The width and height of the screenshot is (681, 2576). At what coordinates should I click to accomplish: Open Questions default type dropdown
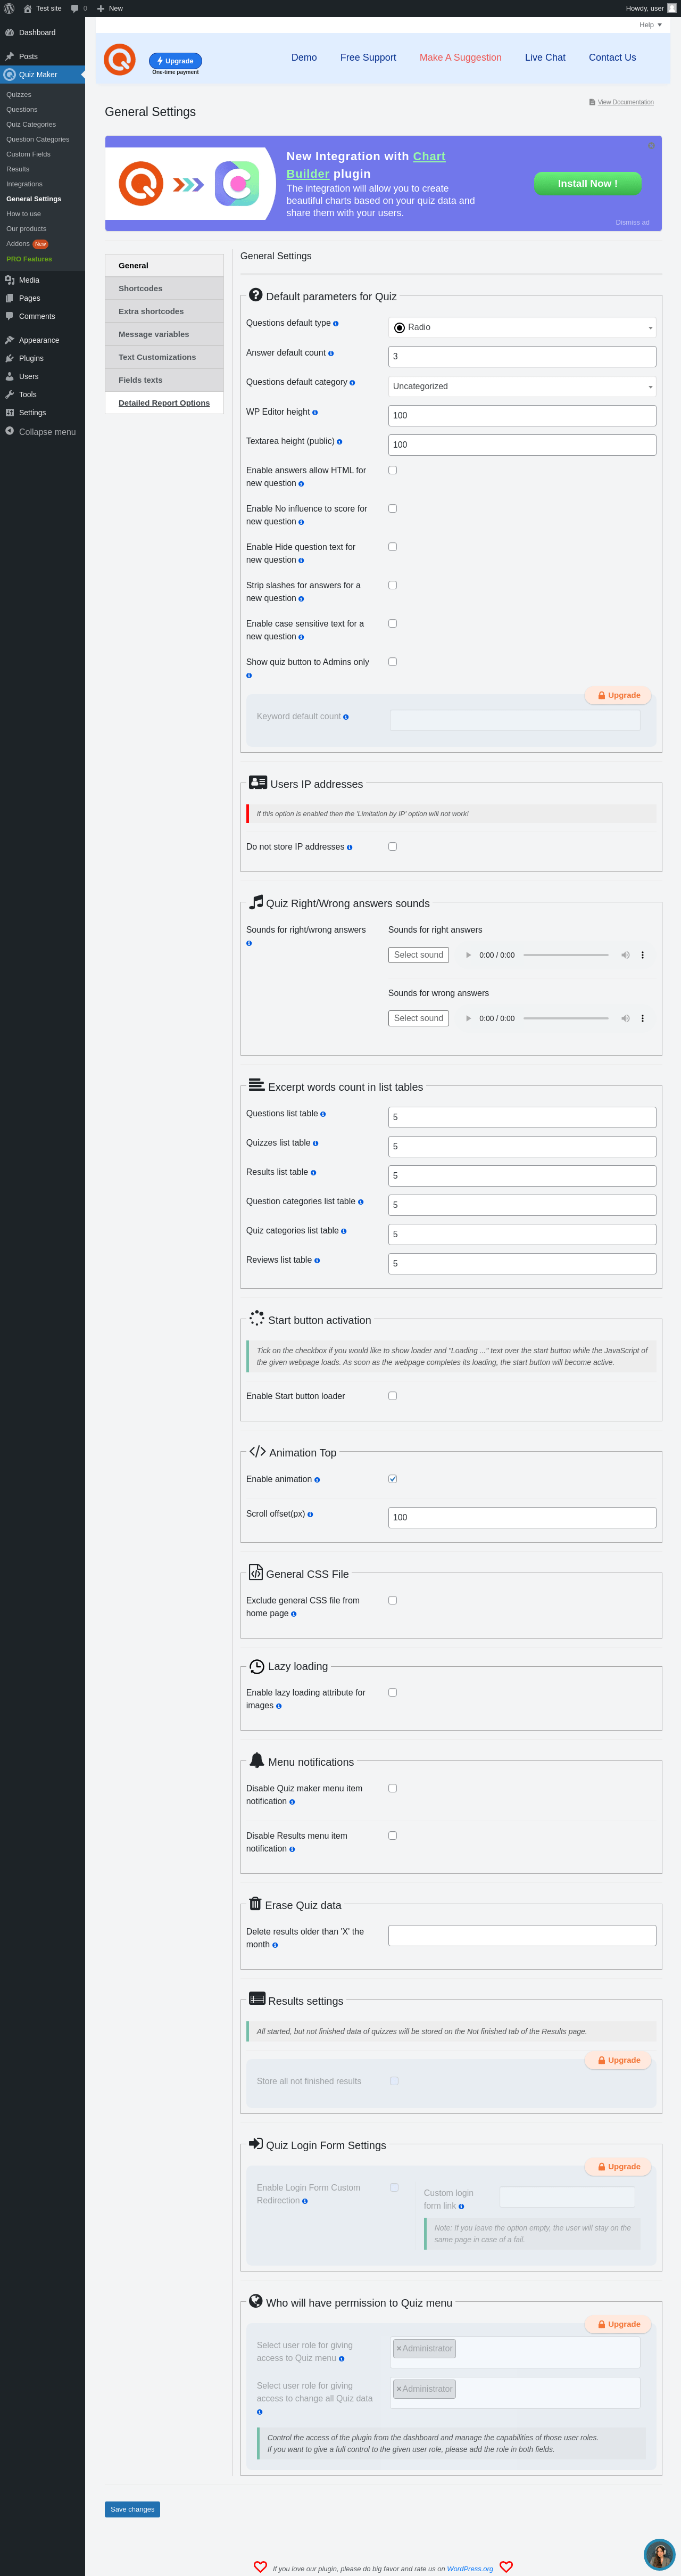521,327
